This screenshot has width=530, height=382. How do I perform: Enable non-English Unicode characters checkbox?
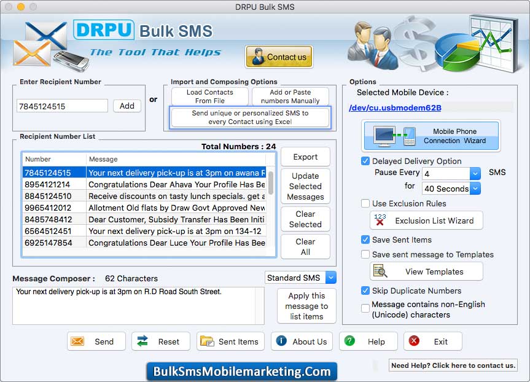pyautogui.click(x=365, y=308)
